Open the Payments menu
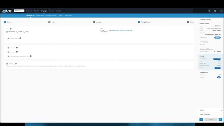The height and width of the screenshot is (126, 224). [x=51, y=11]
